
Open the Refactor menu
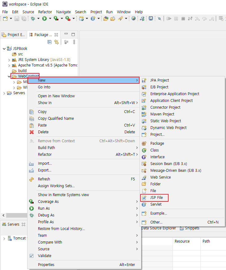(x=45, y=12)
